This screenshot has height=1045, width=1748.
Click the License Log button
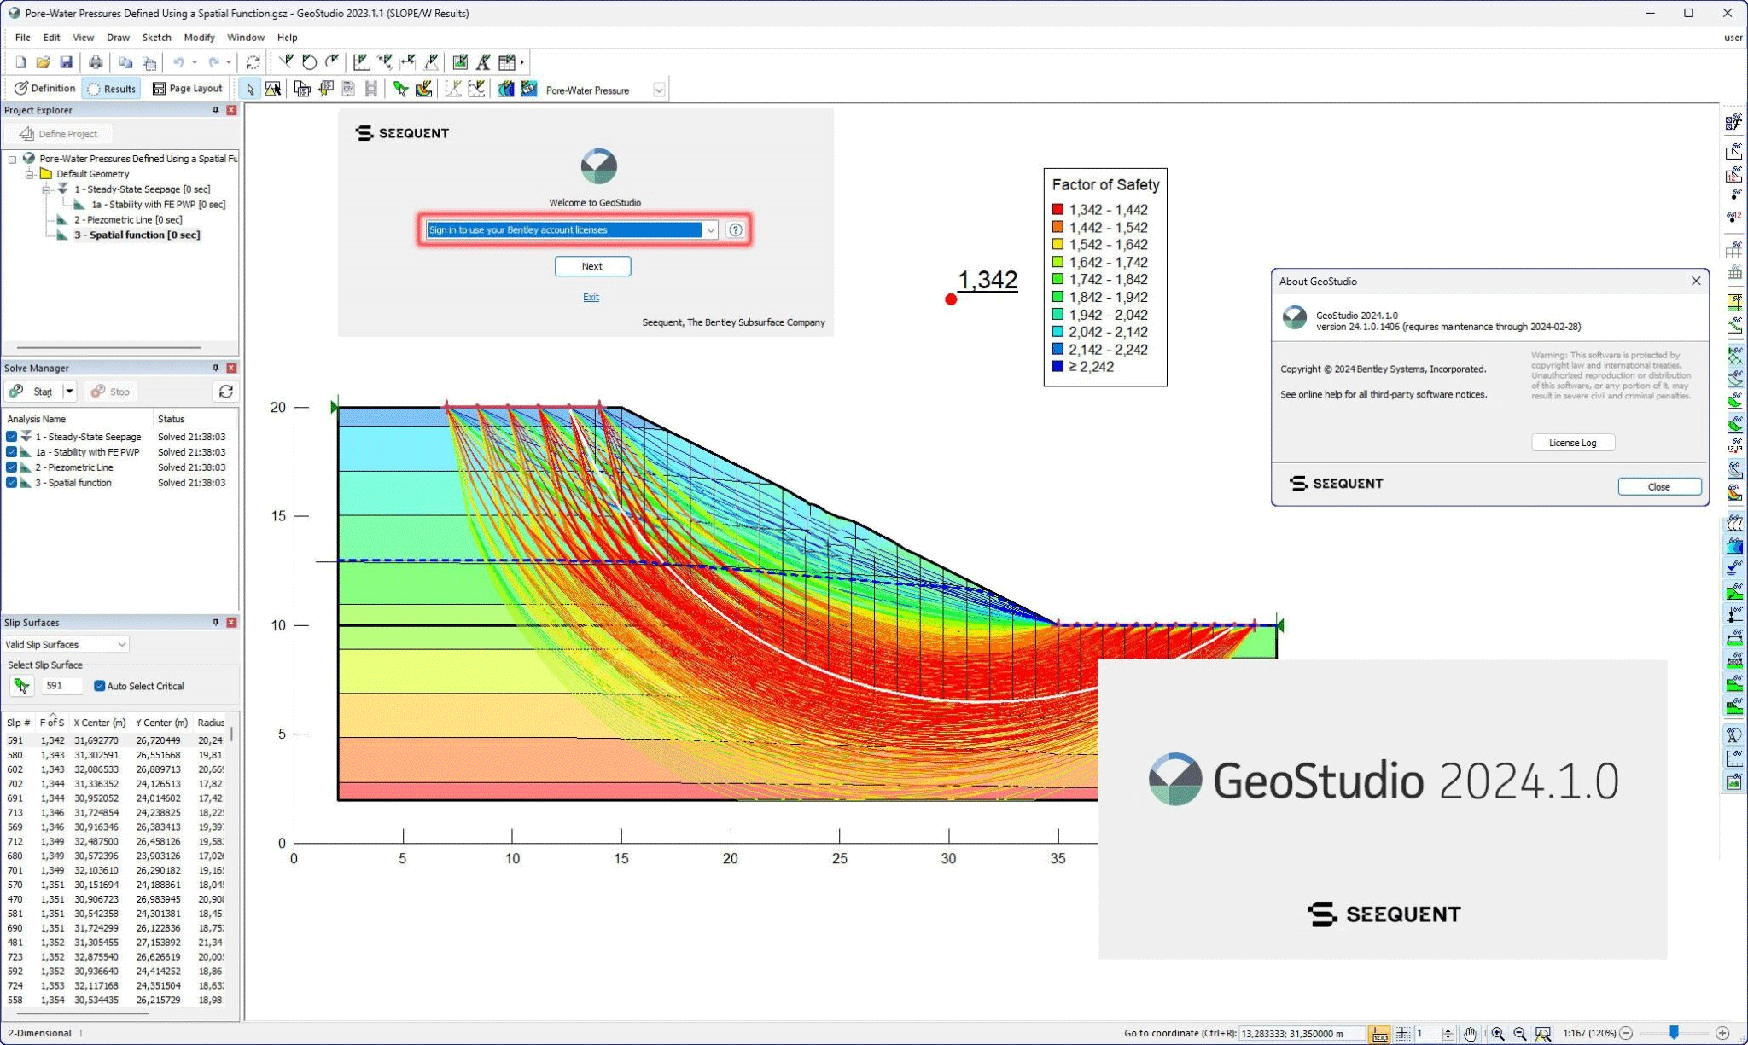pyautogui.click(x=1572, y=443)
